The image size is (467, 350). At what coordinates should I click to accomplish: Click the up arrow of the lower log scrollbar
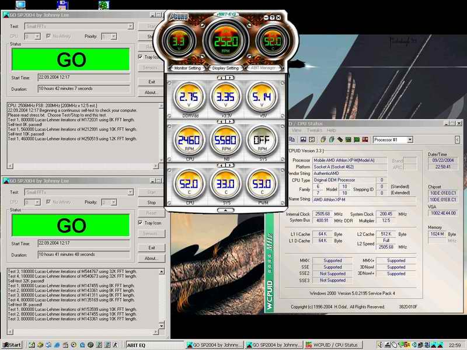point(162,272)
